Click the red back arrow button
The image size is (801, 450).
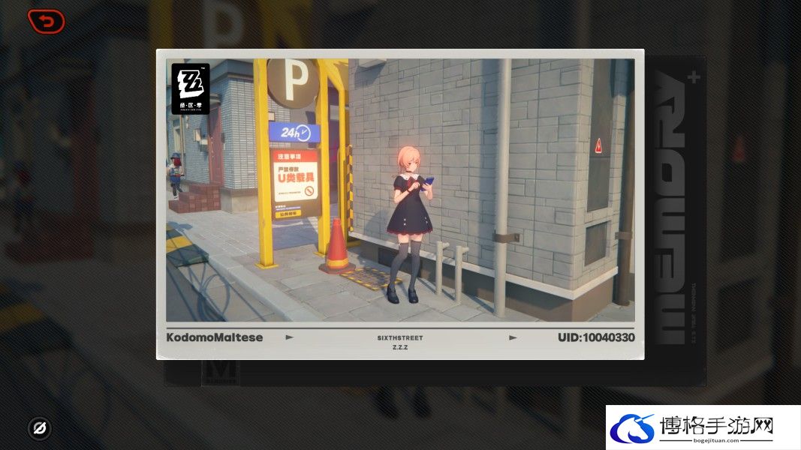coord(46,22)
